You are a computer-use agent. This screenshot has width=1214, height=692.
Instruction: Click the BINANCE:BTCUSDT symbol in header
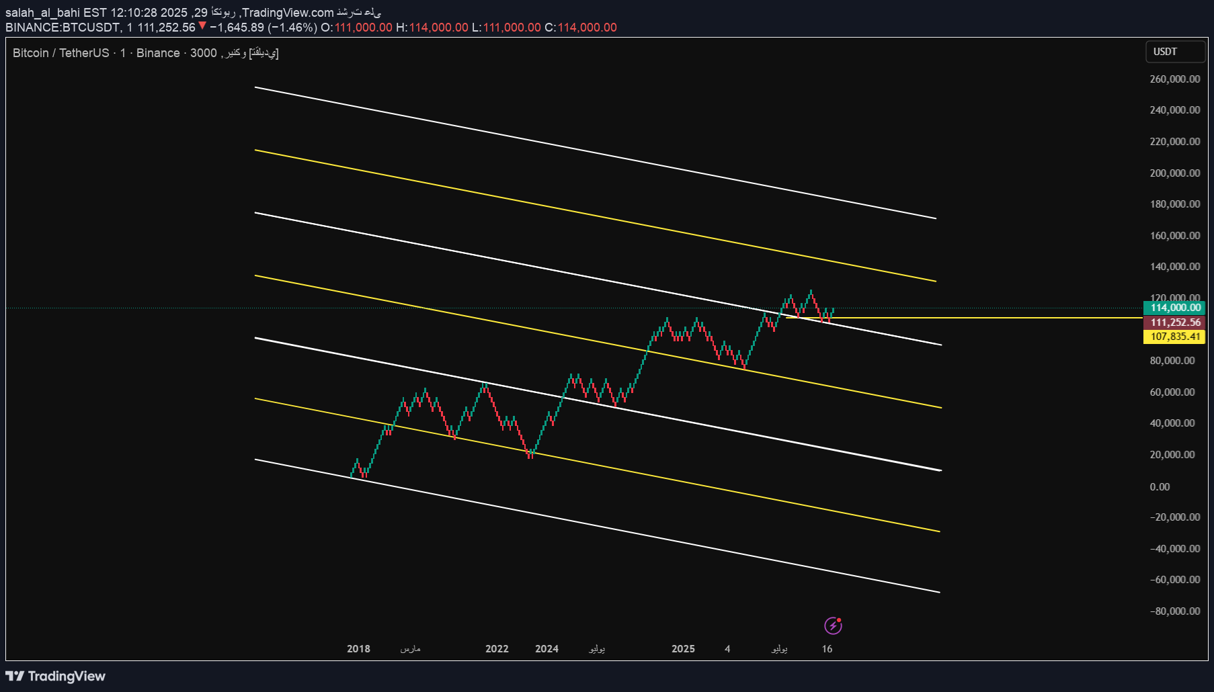click(x=63, y=28)
